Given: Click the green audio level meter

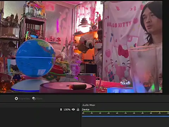Looking at the screenshot, I should (x=125, y=111).
